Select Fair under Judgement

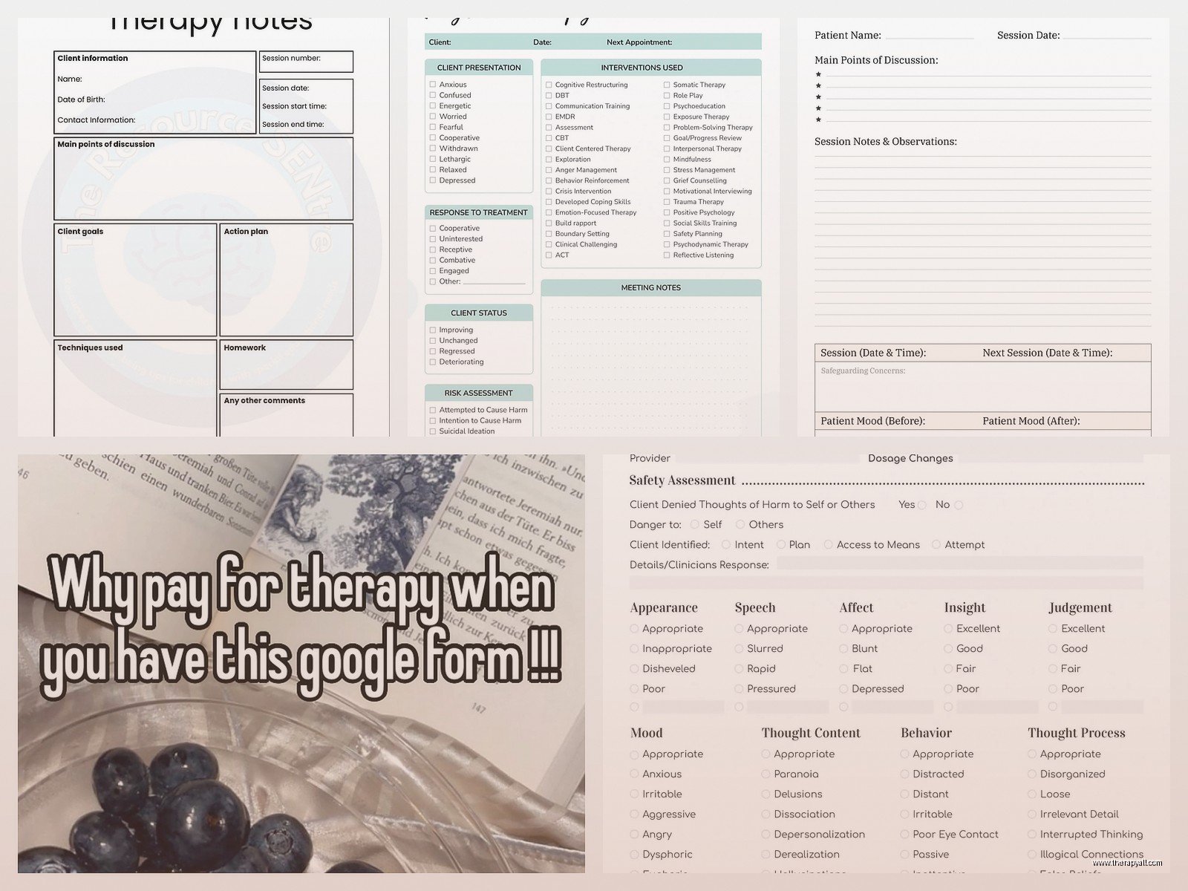(x=1053, y=668)
